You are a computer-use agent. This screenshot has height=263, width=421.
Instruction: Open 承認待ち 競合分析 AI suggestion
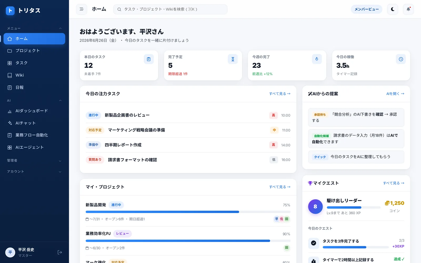pyautogui.click(x=356, y=117)
